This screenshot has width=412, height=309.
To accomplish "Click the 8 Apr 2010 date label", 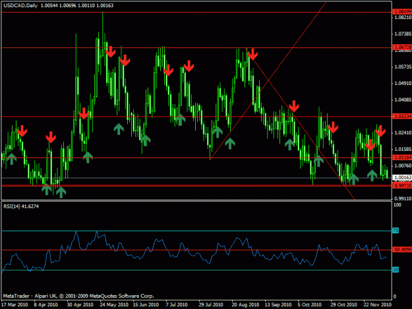I will click(46, 305).
